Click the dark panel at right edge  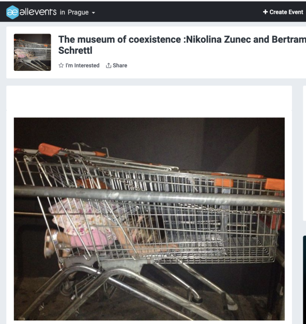click(304, 280)
